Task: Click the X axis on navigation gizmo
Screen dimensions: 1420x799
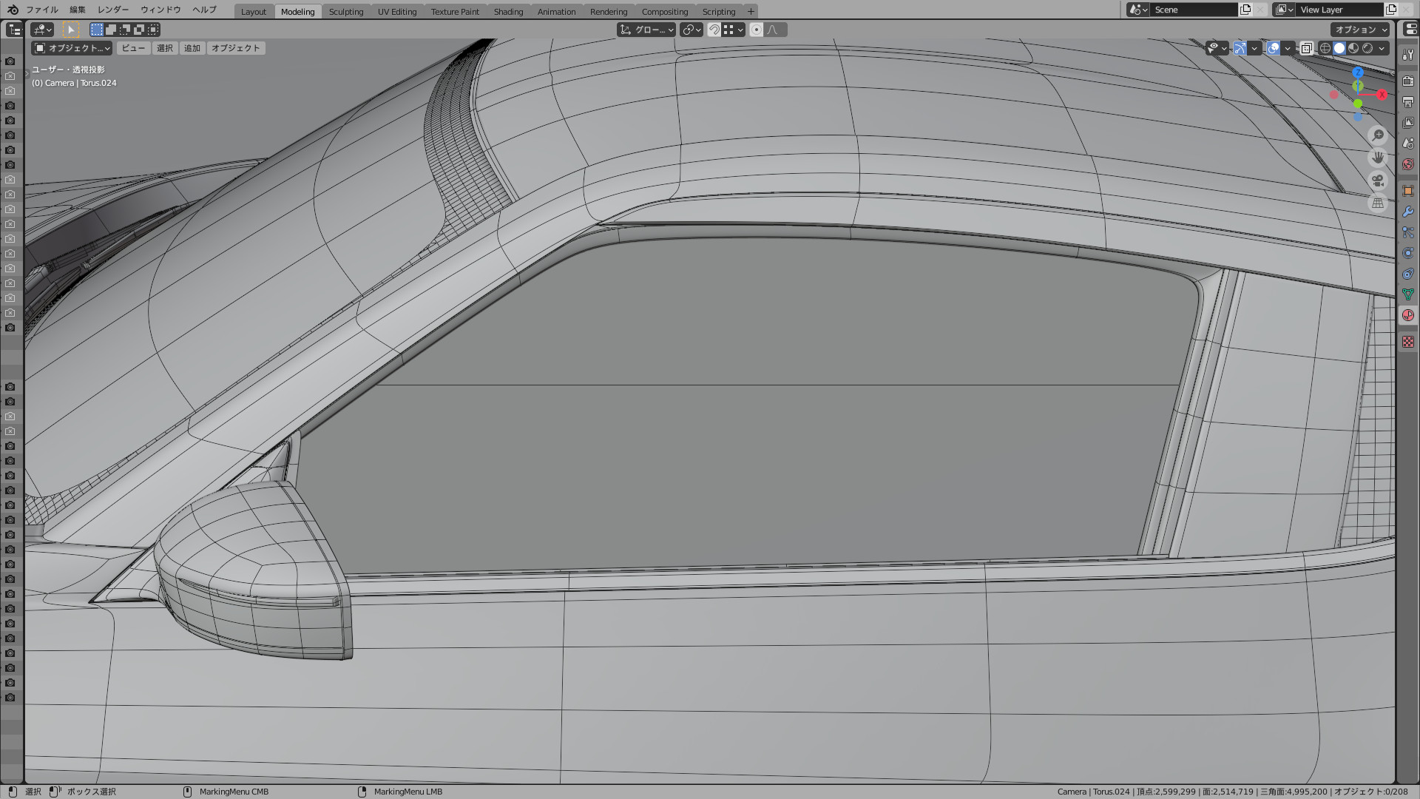Action: 1382,95
